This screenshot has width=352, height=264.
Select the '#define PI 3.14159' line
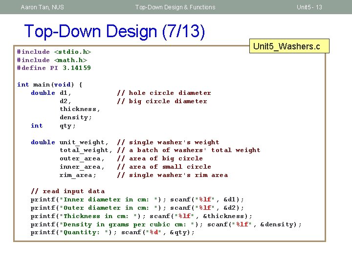pyautogui.click(x=54, y=68)
